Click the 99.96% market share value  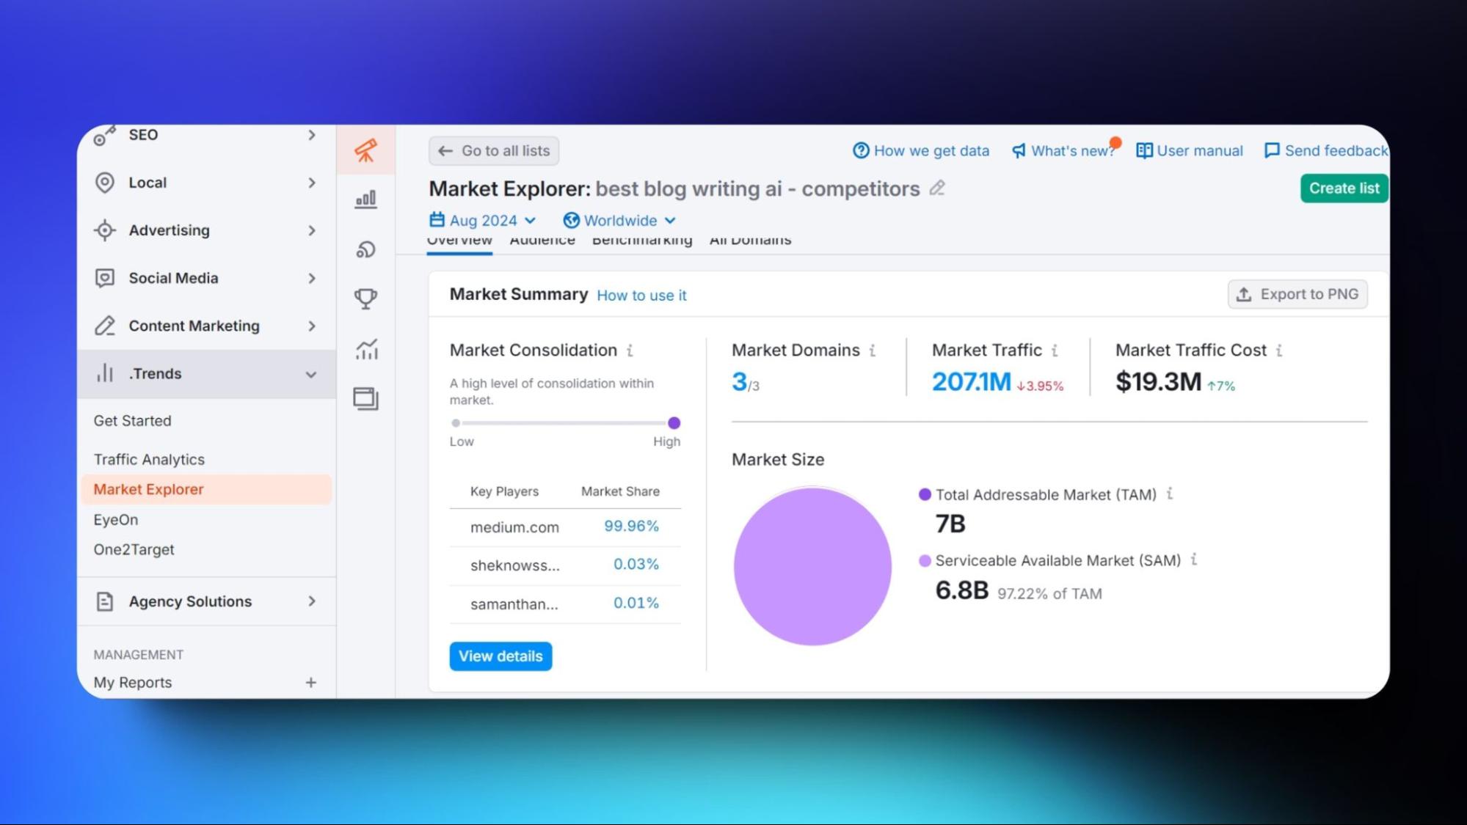631,527
